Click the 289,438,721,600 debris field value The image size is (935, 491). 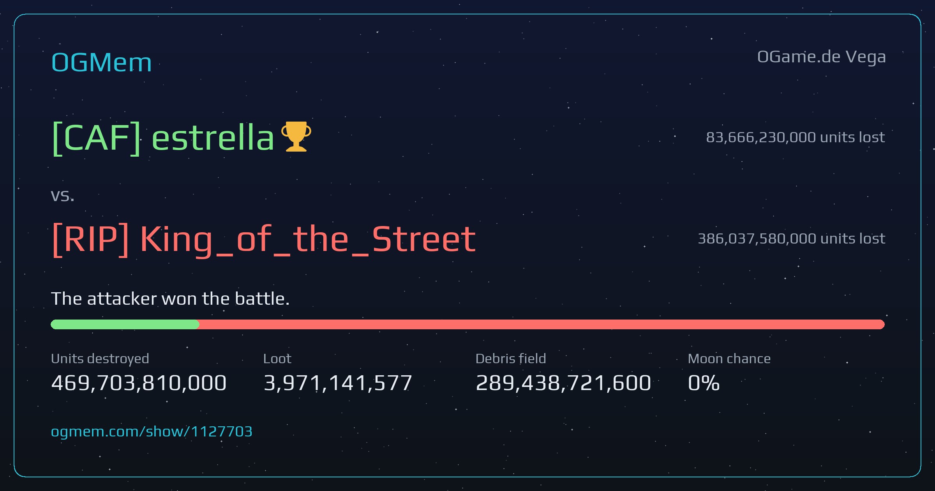[x=563, y=383]
